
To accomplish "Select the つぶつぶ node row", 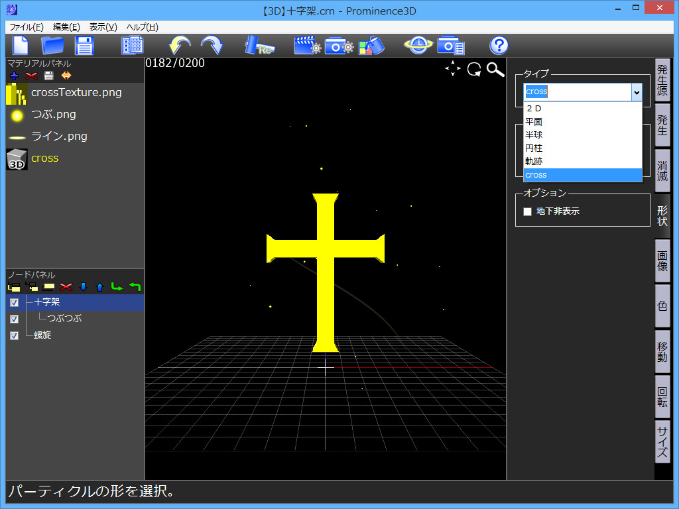I will (x=75, y=319).
